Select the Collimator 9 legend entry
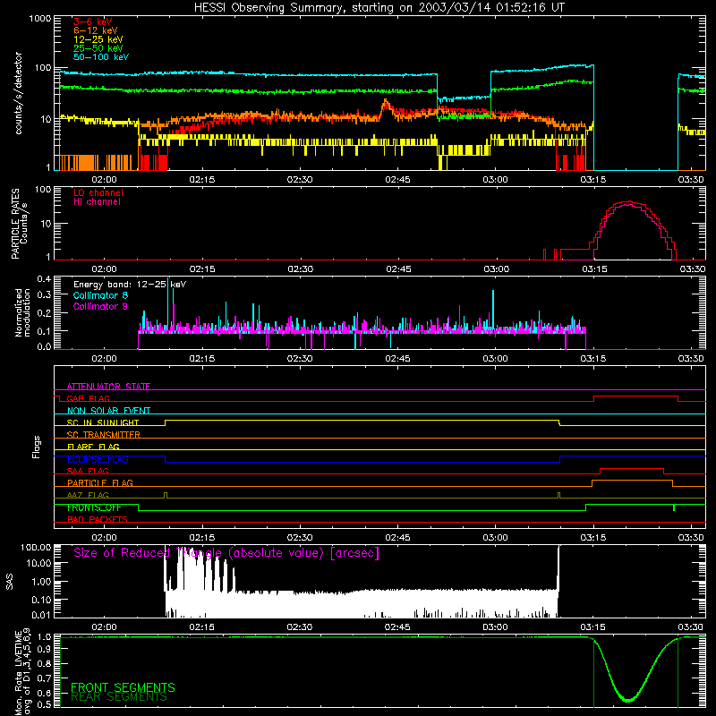Image resolution: width=716 pixels, height=716 pixels. (x=100, y=306)
